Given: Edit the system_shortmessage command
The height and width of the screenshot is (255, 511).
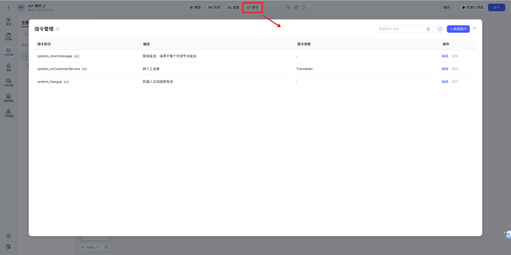Looking at the screenshot, I should tap(444, 56).
